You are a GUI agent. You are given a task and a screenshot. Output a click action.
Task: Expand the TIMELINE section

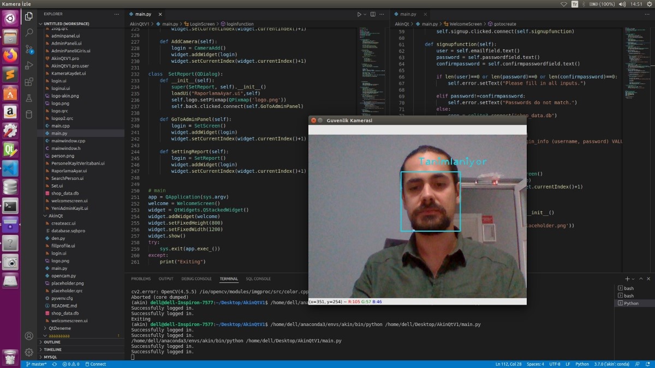tap(53, 349)
